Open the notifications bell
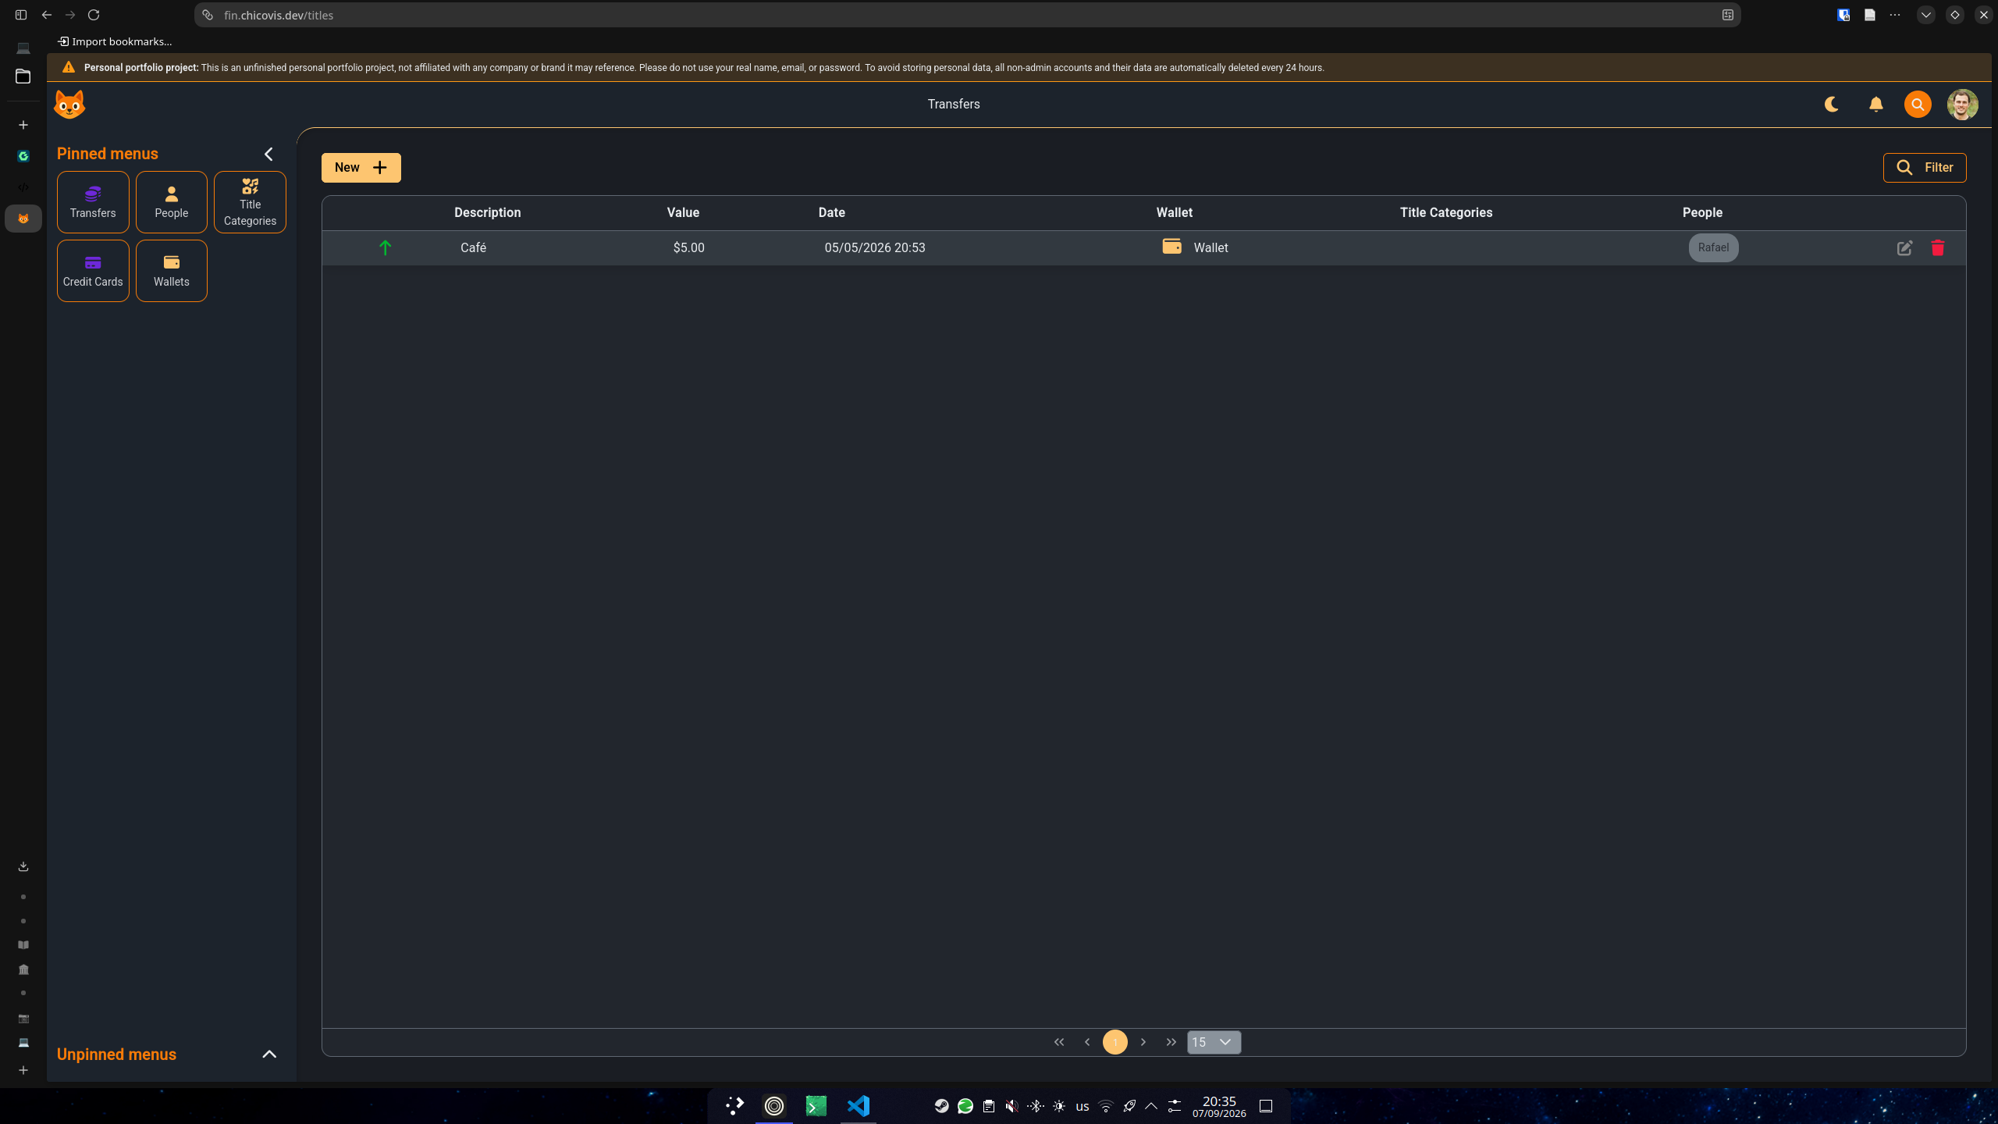Viewport: 1998px width, 1124px height. 1876,104
